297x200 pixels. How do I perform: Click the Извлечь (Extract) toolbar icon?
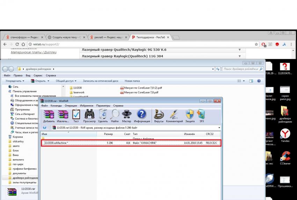(63, 116)
